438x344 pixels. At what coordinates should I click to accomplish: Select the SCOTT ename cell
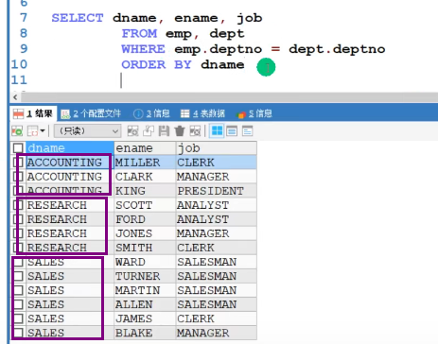tap(145, 205)
